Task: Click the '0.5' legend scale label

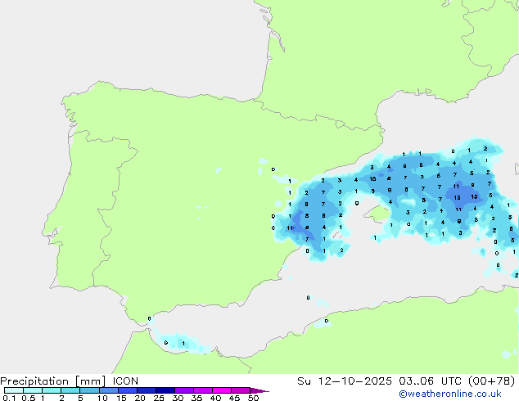Action: point(29,398)
